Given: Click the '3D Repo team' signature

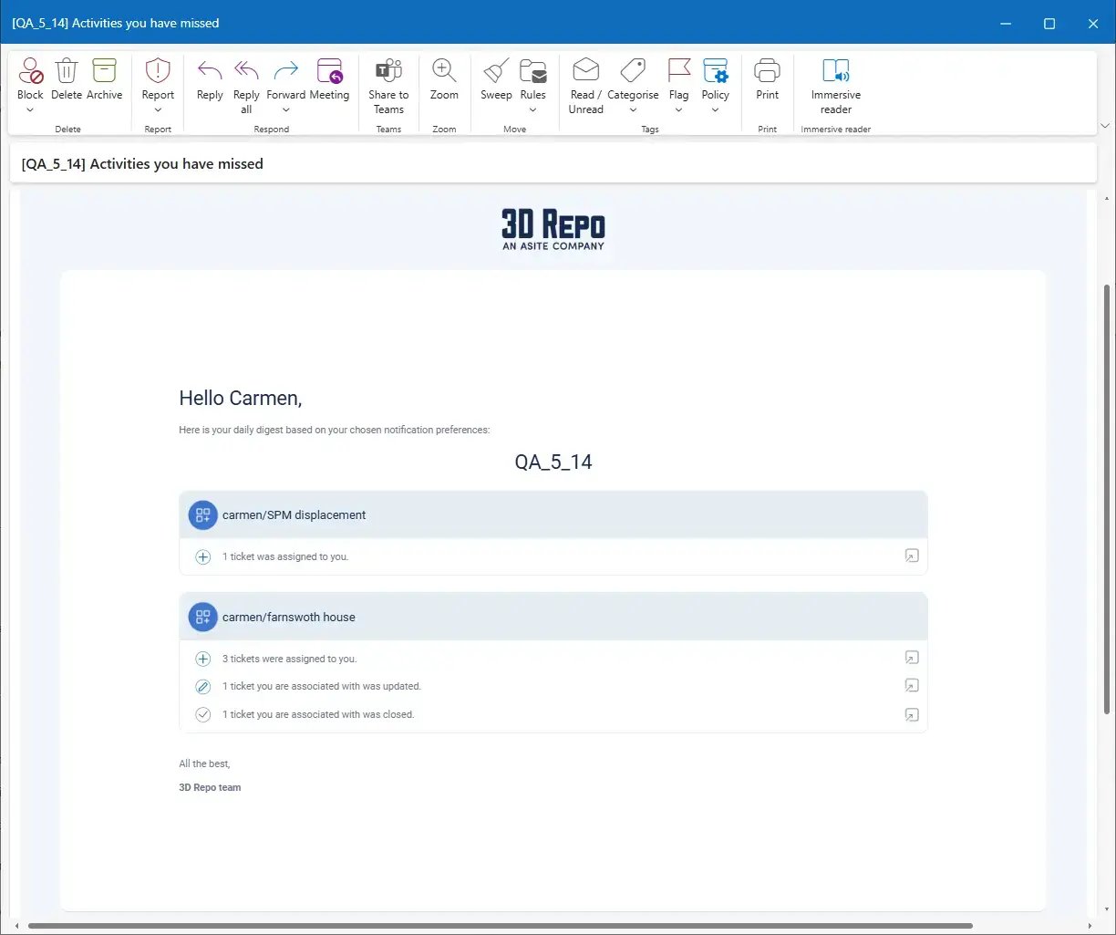Looking at the screenshot, I should click(x=210, y=787).
